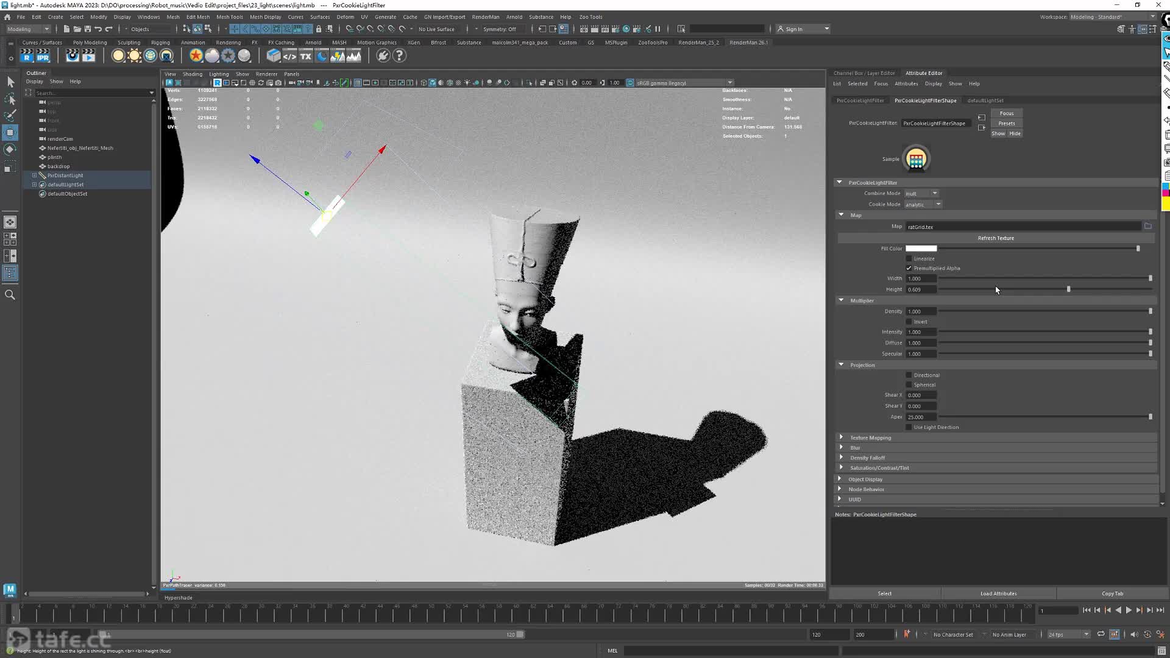Image resolution: width=1170 pixels, height=658 pixels.
Task: Open viewport Lighting menu
Action: tap(219, 74)
